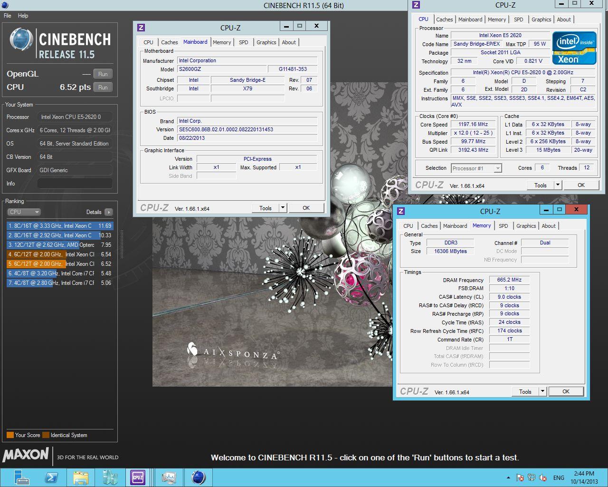
Task: Run the OpenGL benchmark
Action: tap(103, 74)
